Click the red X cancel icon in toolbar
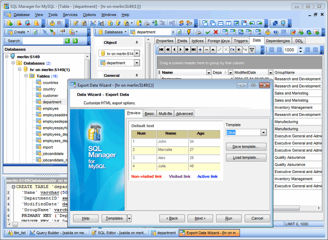 click(x=216, y=32)
